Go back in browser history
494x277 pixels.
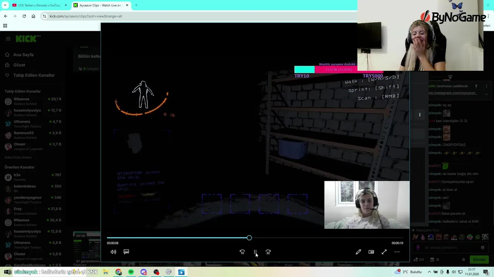[5, 16]
